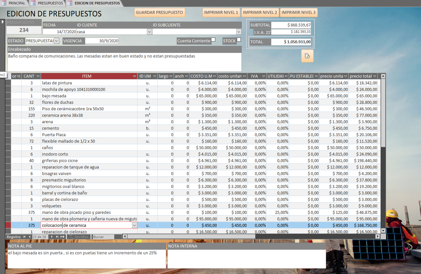Switch to the PRINCIPAL tab
This screenshot has height=274, width=421.
pyautogui.click(x=14, y=3)
